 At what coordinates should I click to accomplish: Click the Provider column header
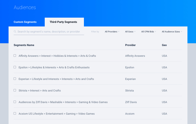(130, 45)
